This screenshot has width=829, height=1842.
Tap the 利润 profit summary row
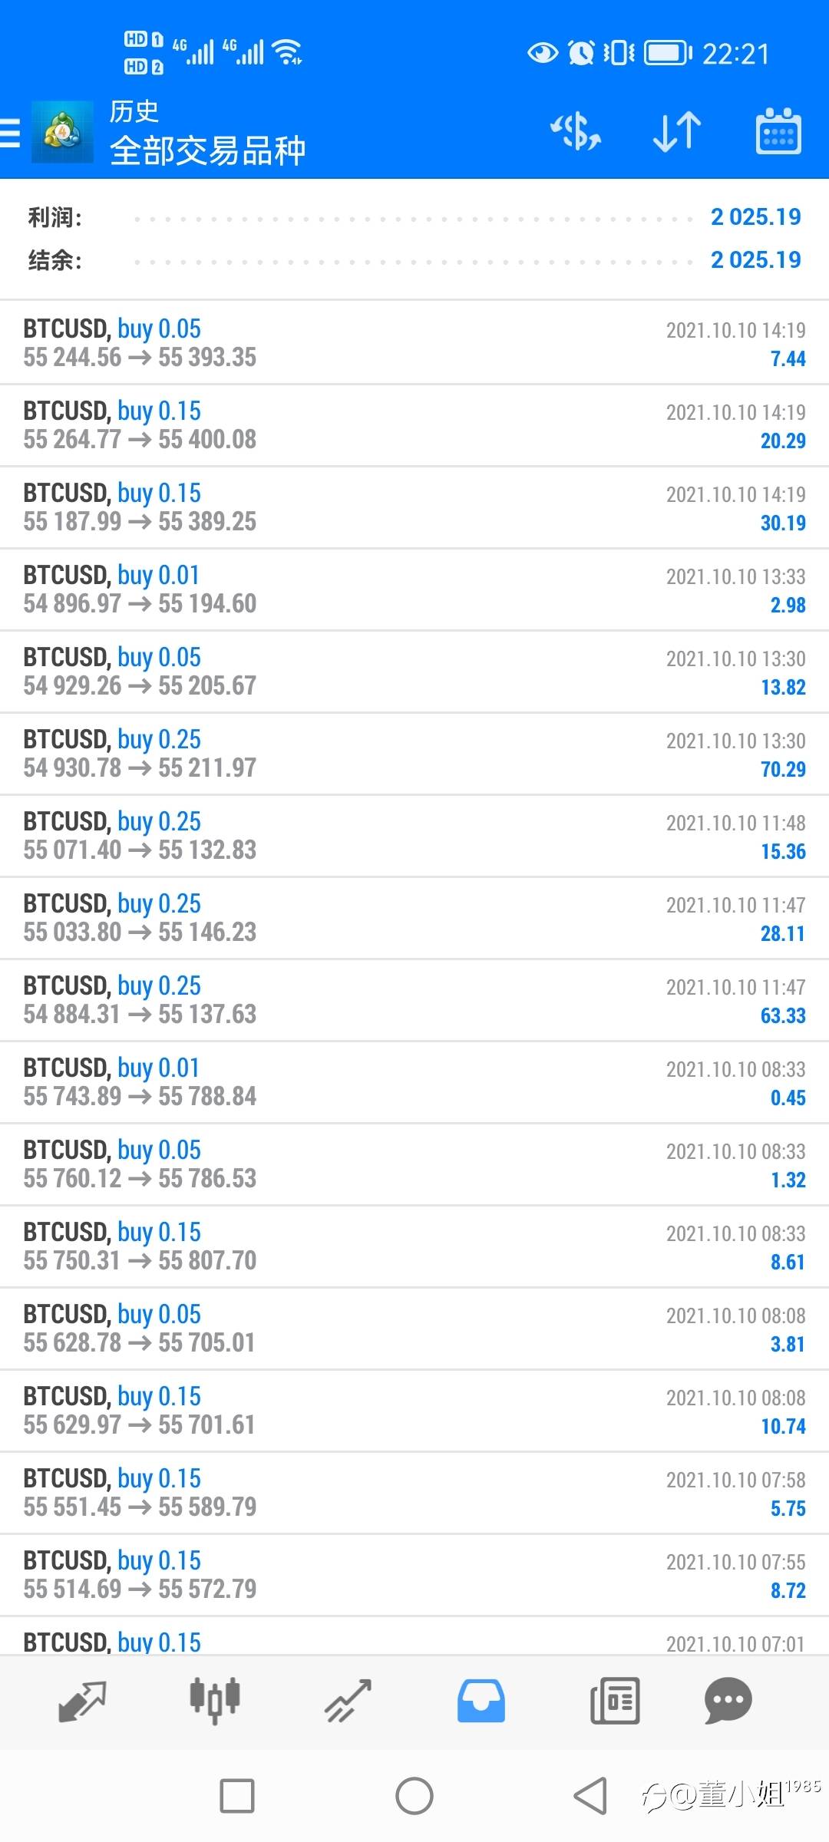pos(414,217)
